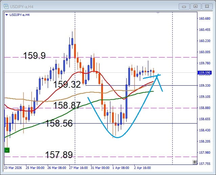This screenshot has height=175, width=216.
Task: Click the chart window icon in title bar
Action: [x=6, y=6]
